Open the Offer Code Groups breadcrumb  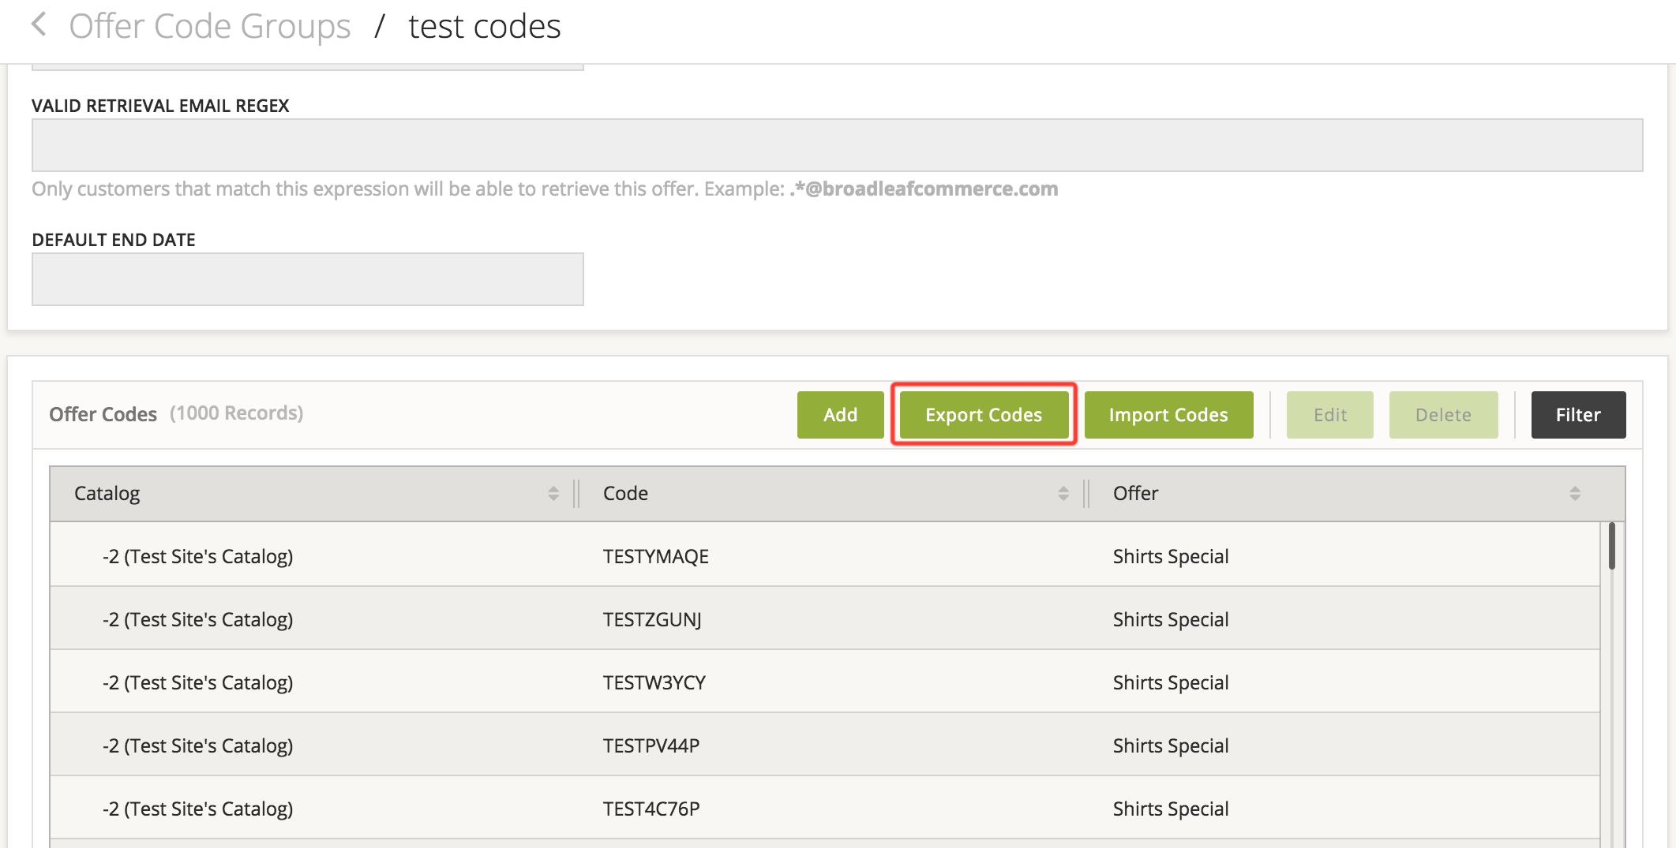[210, 27]
